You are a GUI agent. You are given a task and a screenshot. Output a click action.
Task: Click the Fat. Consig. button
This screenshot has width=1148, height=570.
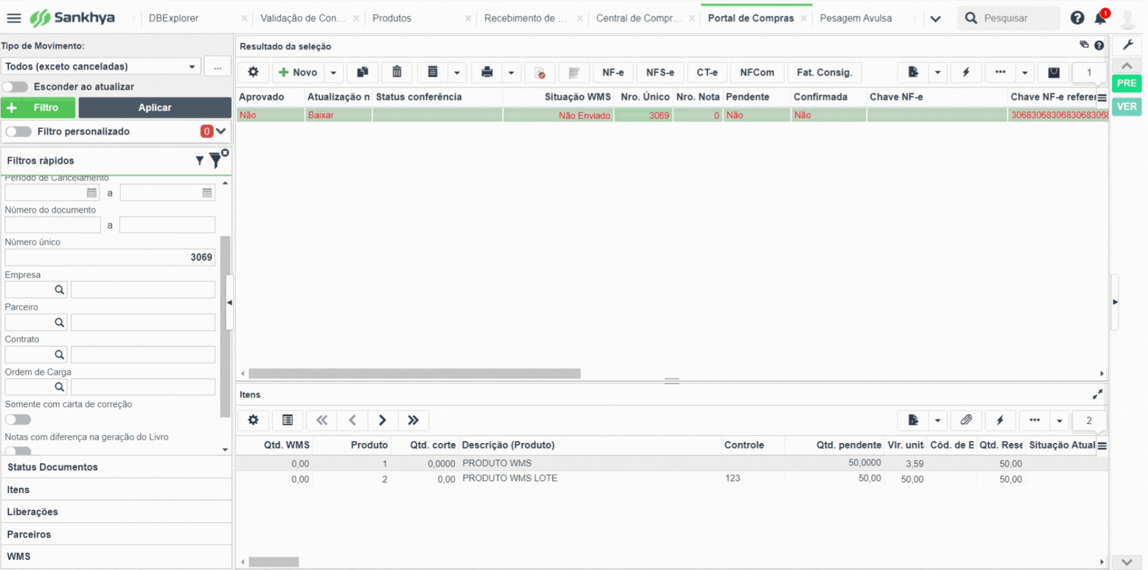[x=824, y=72]
